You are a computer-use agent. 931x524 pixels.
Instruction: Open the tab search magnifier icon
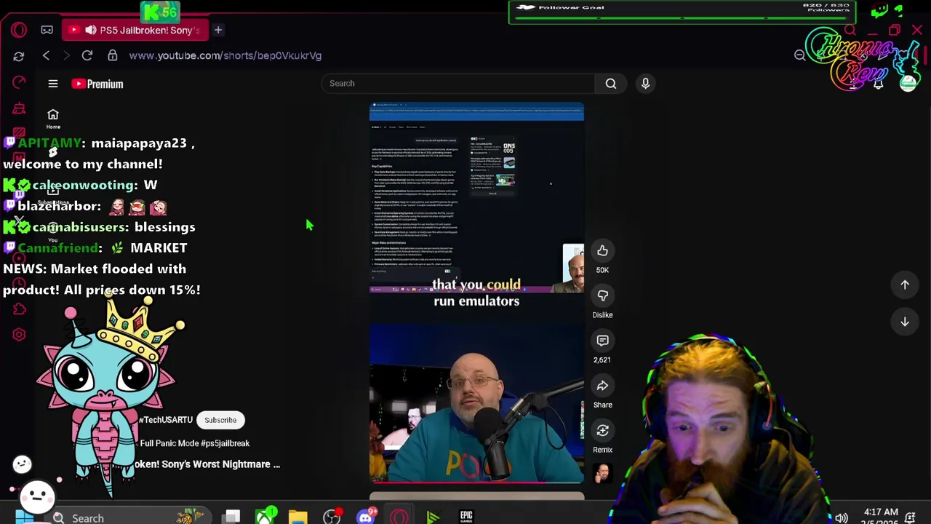pyautogui.click(x=850, y=30)
